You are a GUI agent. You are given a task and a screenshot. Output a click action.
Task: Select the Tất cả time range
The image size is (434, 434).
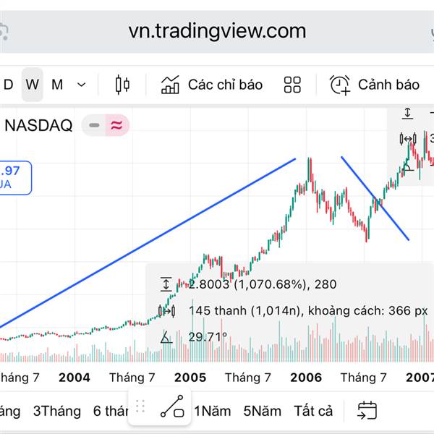click(313, 411)
